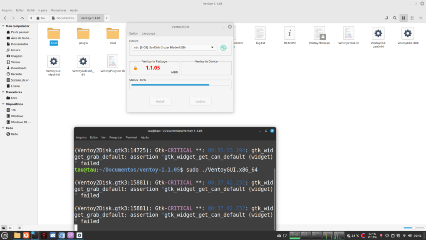The width and height of the screenshot is (426, 240).
Task: Go up to parent folder arrow
Action: click(22, 18)
